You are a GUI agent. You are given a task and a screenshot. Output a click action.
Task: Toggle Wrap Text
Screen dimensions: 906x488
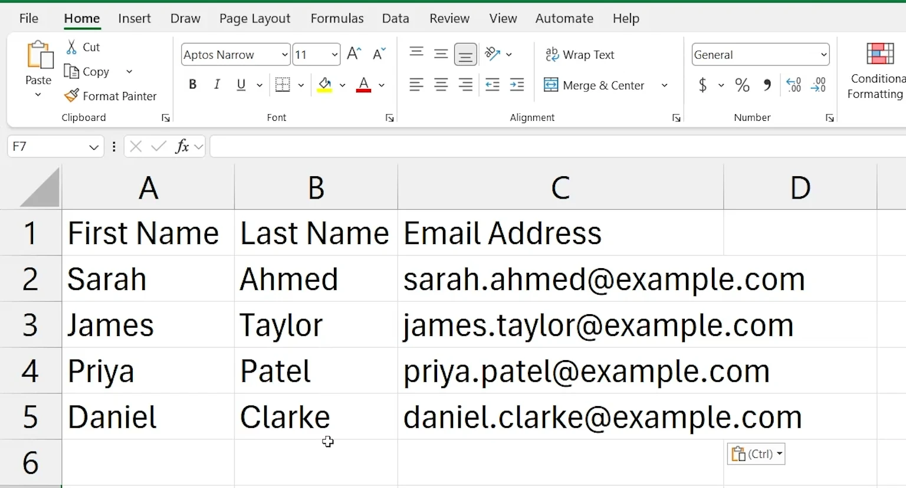tap(580, 55)
